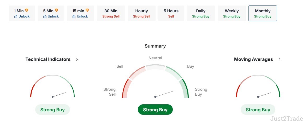Click the Strong Buy badge under Moving Averages
This screenshot has height=126, width=308.
pos(258,110)
